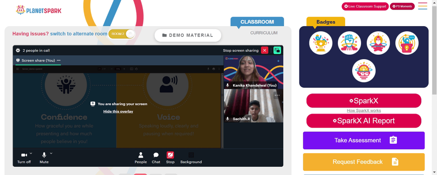
Task: Click the raised fist badge icon
Action: coord(349,43)
